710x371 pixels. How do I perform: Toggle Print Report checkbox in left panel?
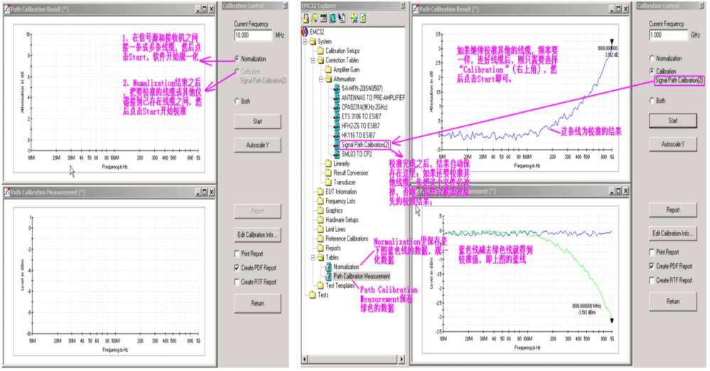tap(237, 253)
